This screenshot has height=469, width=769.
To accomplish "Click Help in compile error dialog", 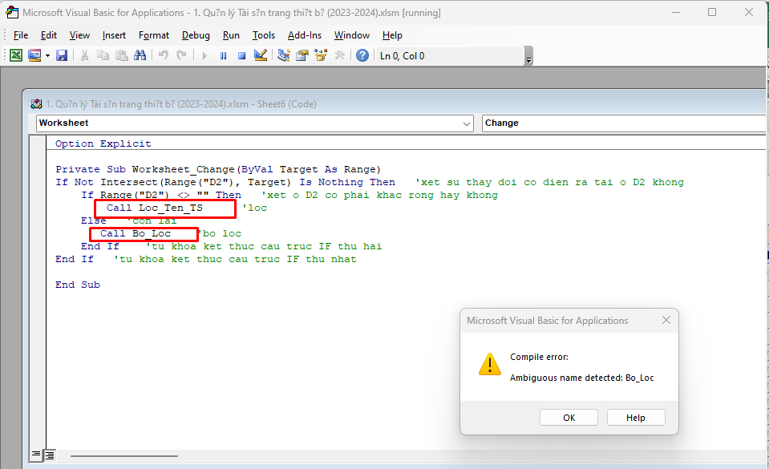I will pyautogui.click(x=636, y=418).
